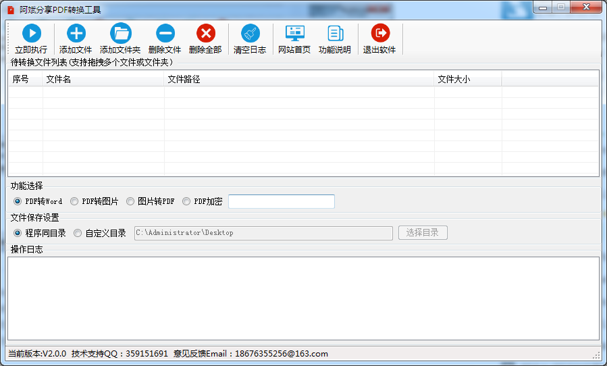Remove selected file with 删除文件 icon

pos(165,34)
